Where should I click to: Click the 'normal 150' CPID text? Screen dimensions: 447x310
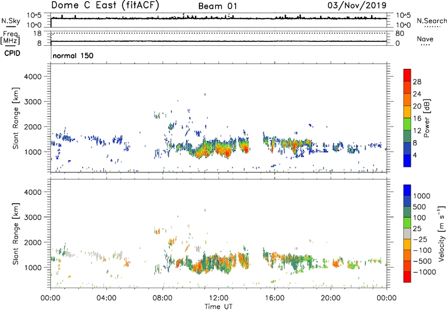coord(73,55)
